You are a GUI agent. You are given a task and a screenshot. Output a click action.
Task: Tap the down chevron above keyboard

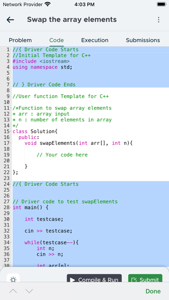pos(29,291)
